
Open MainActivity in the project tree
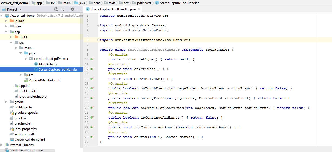pyautogui.click(x=48, y=64)
